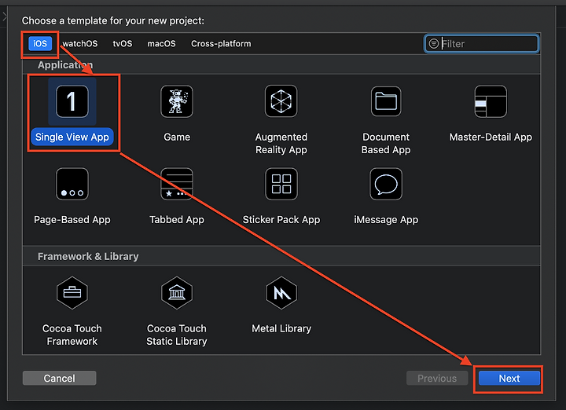This screenshot has width=566, height=410.
Task: Click the Tabbed App label
Action: pyautogui.click(x=177, y=220)
